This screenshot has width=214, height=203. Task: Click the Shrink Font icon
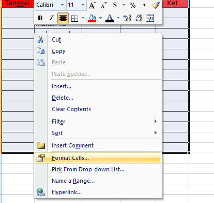pyautogui.click(x=104, y=5)
